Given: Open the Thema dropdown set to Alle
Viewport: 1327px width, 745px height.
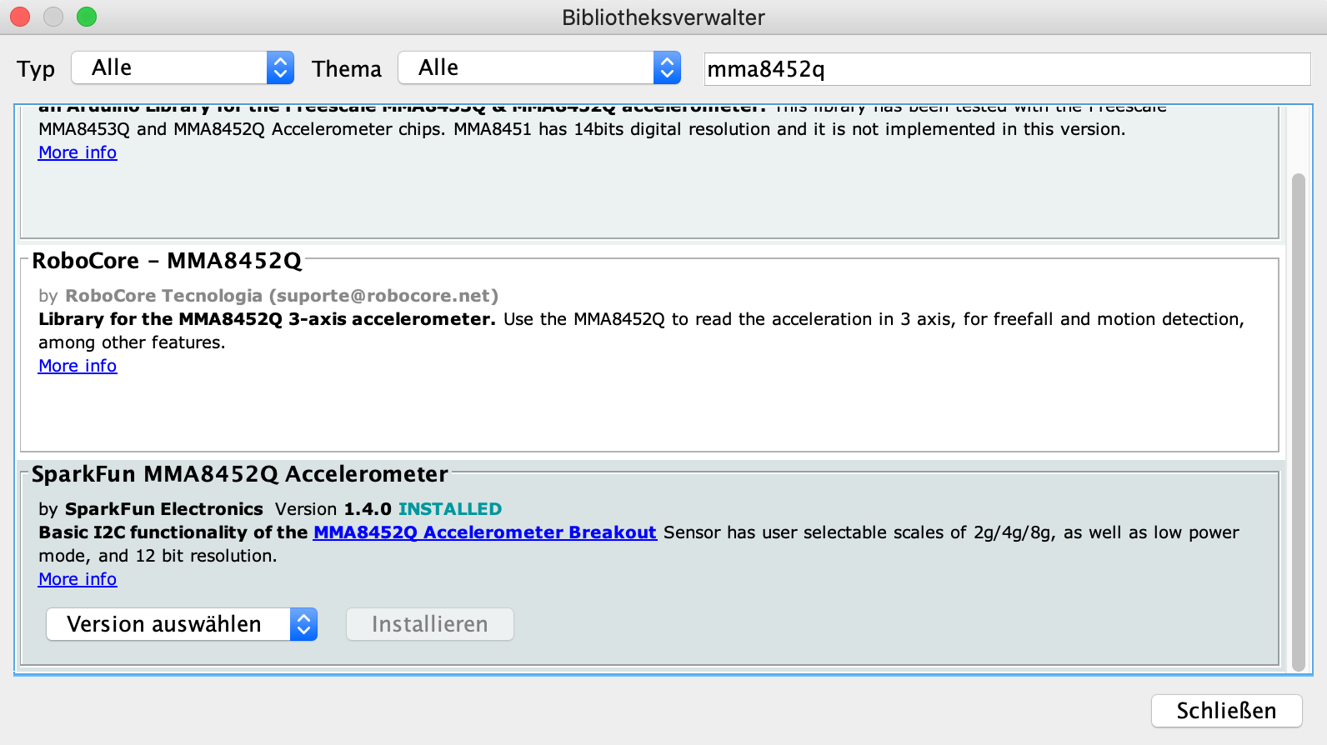Looking at the screenshot, I should click(x=539, y=67).
